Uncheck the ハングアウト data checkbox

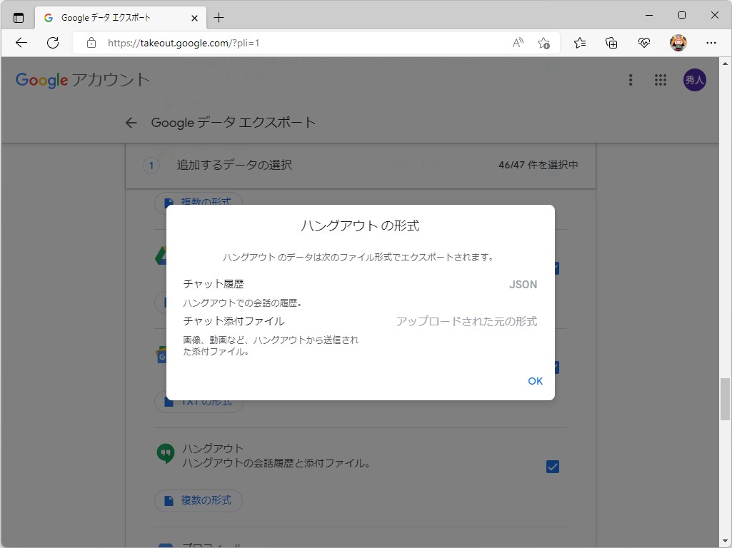point(552,466)
